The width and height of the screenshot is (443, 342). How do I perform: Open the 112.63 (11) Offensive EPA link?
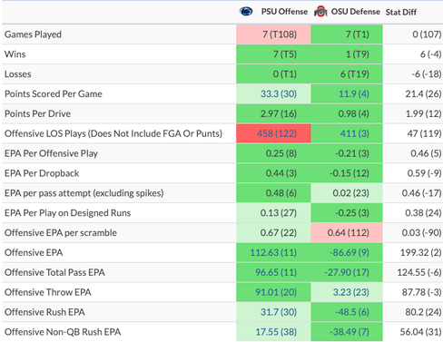[x=273, y=252]
